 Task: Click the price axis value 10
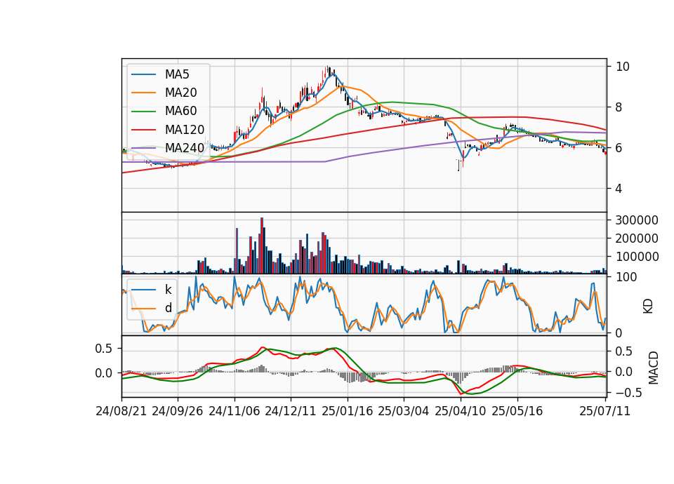coord(623,67)
